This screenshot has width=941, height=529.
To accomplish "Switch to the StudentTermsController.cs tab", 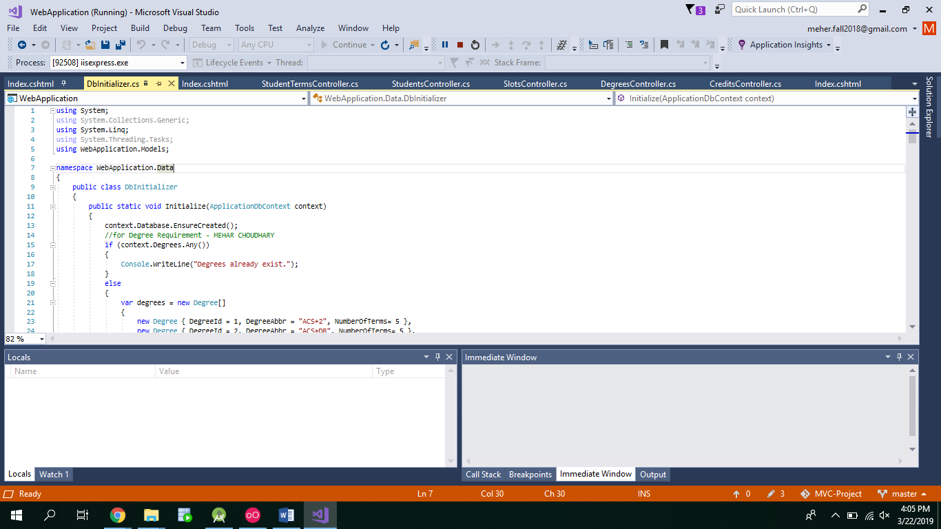I will (310, 84).
